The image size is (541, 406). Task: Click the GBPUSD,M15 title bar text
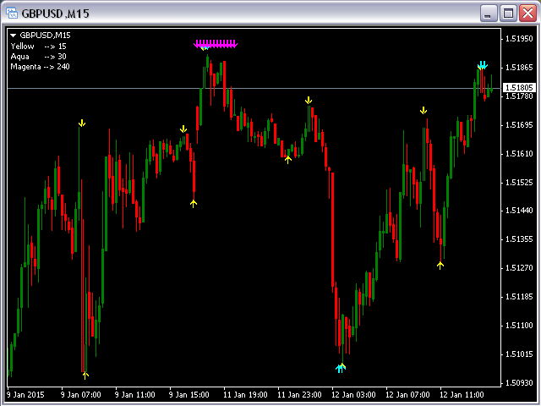[55, 14]
